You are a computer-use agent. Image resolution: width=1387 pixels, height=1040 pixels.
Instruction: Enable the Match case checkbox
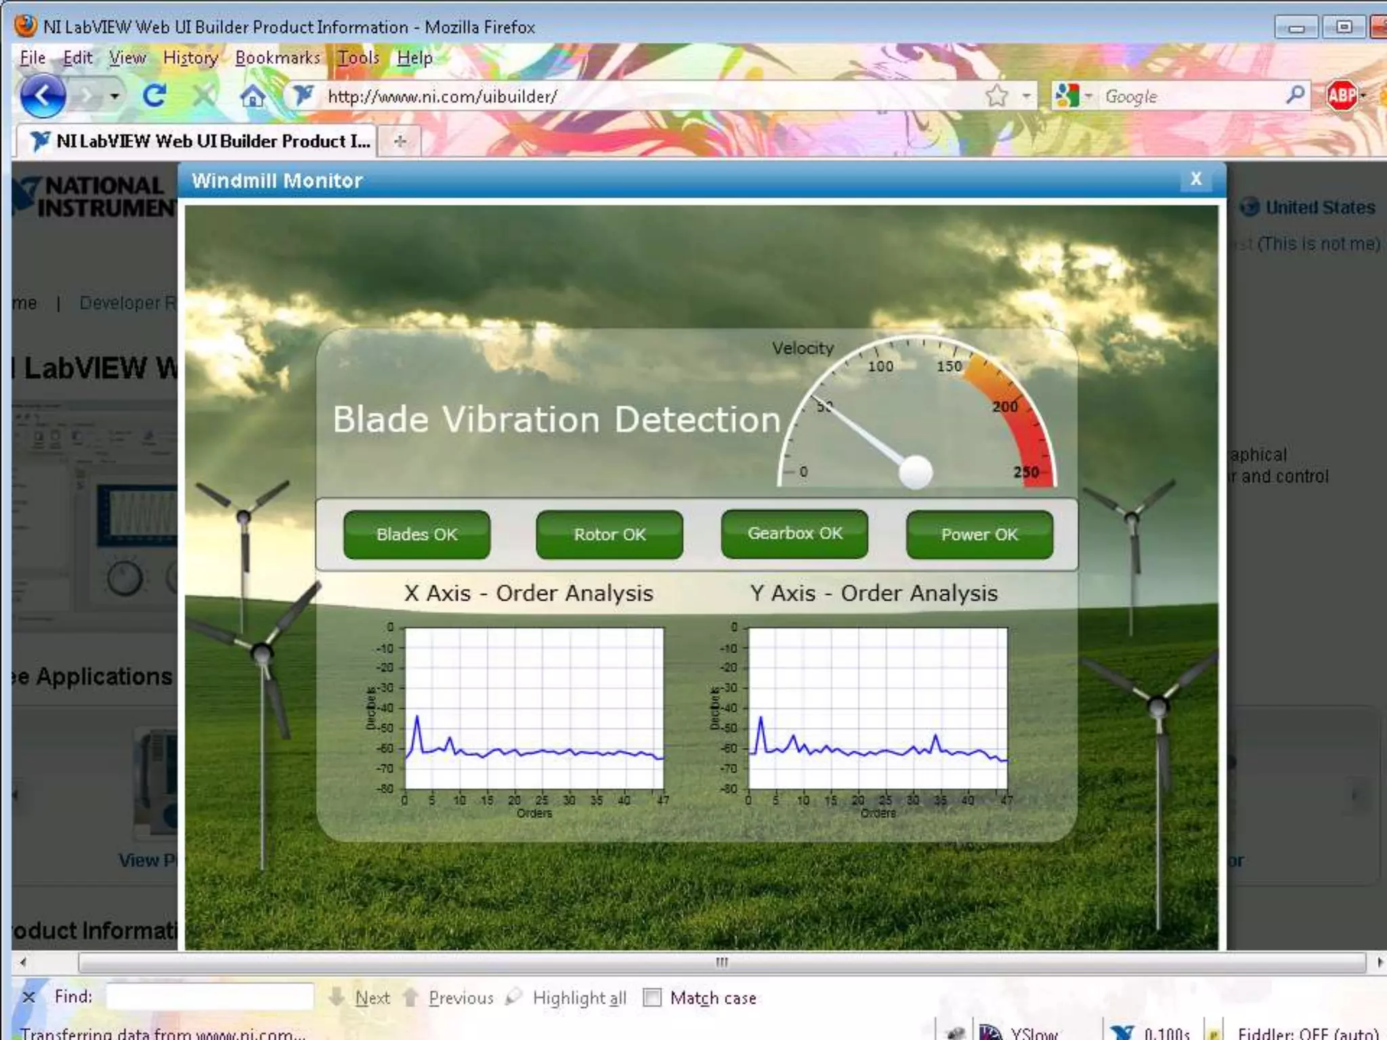pyautogui.click(x=652, y=997)
